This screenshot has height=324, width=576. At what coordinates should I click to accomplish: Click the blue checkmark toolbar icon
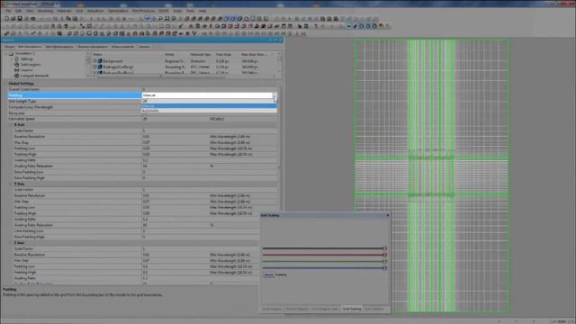pyautogui.click(x=148, y=18)
